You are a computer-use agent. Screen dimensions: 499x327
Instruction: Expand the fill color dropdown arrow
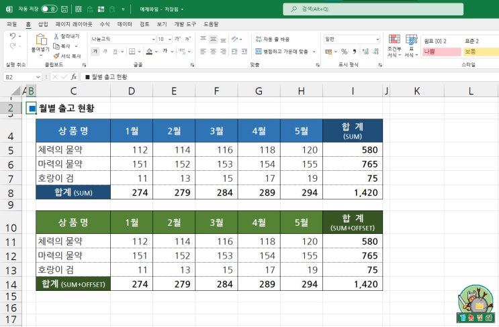[x=156, y=52]
